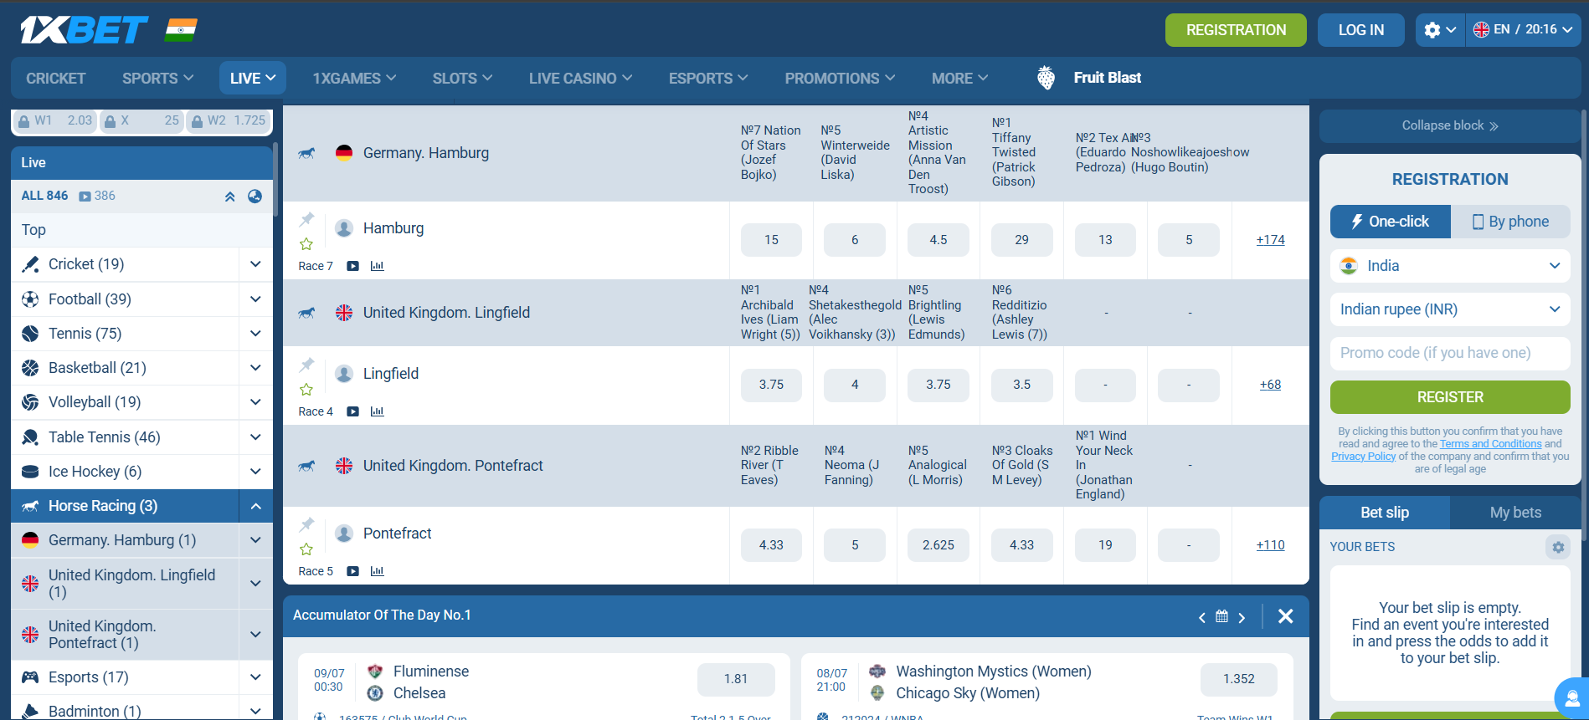Open Privacy Policy link
Image resolution: width=1589 pixels, height=720 pixels.
pos(1364,457)
